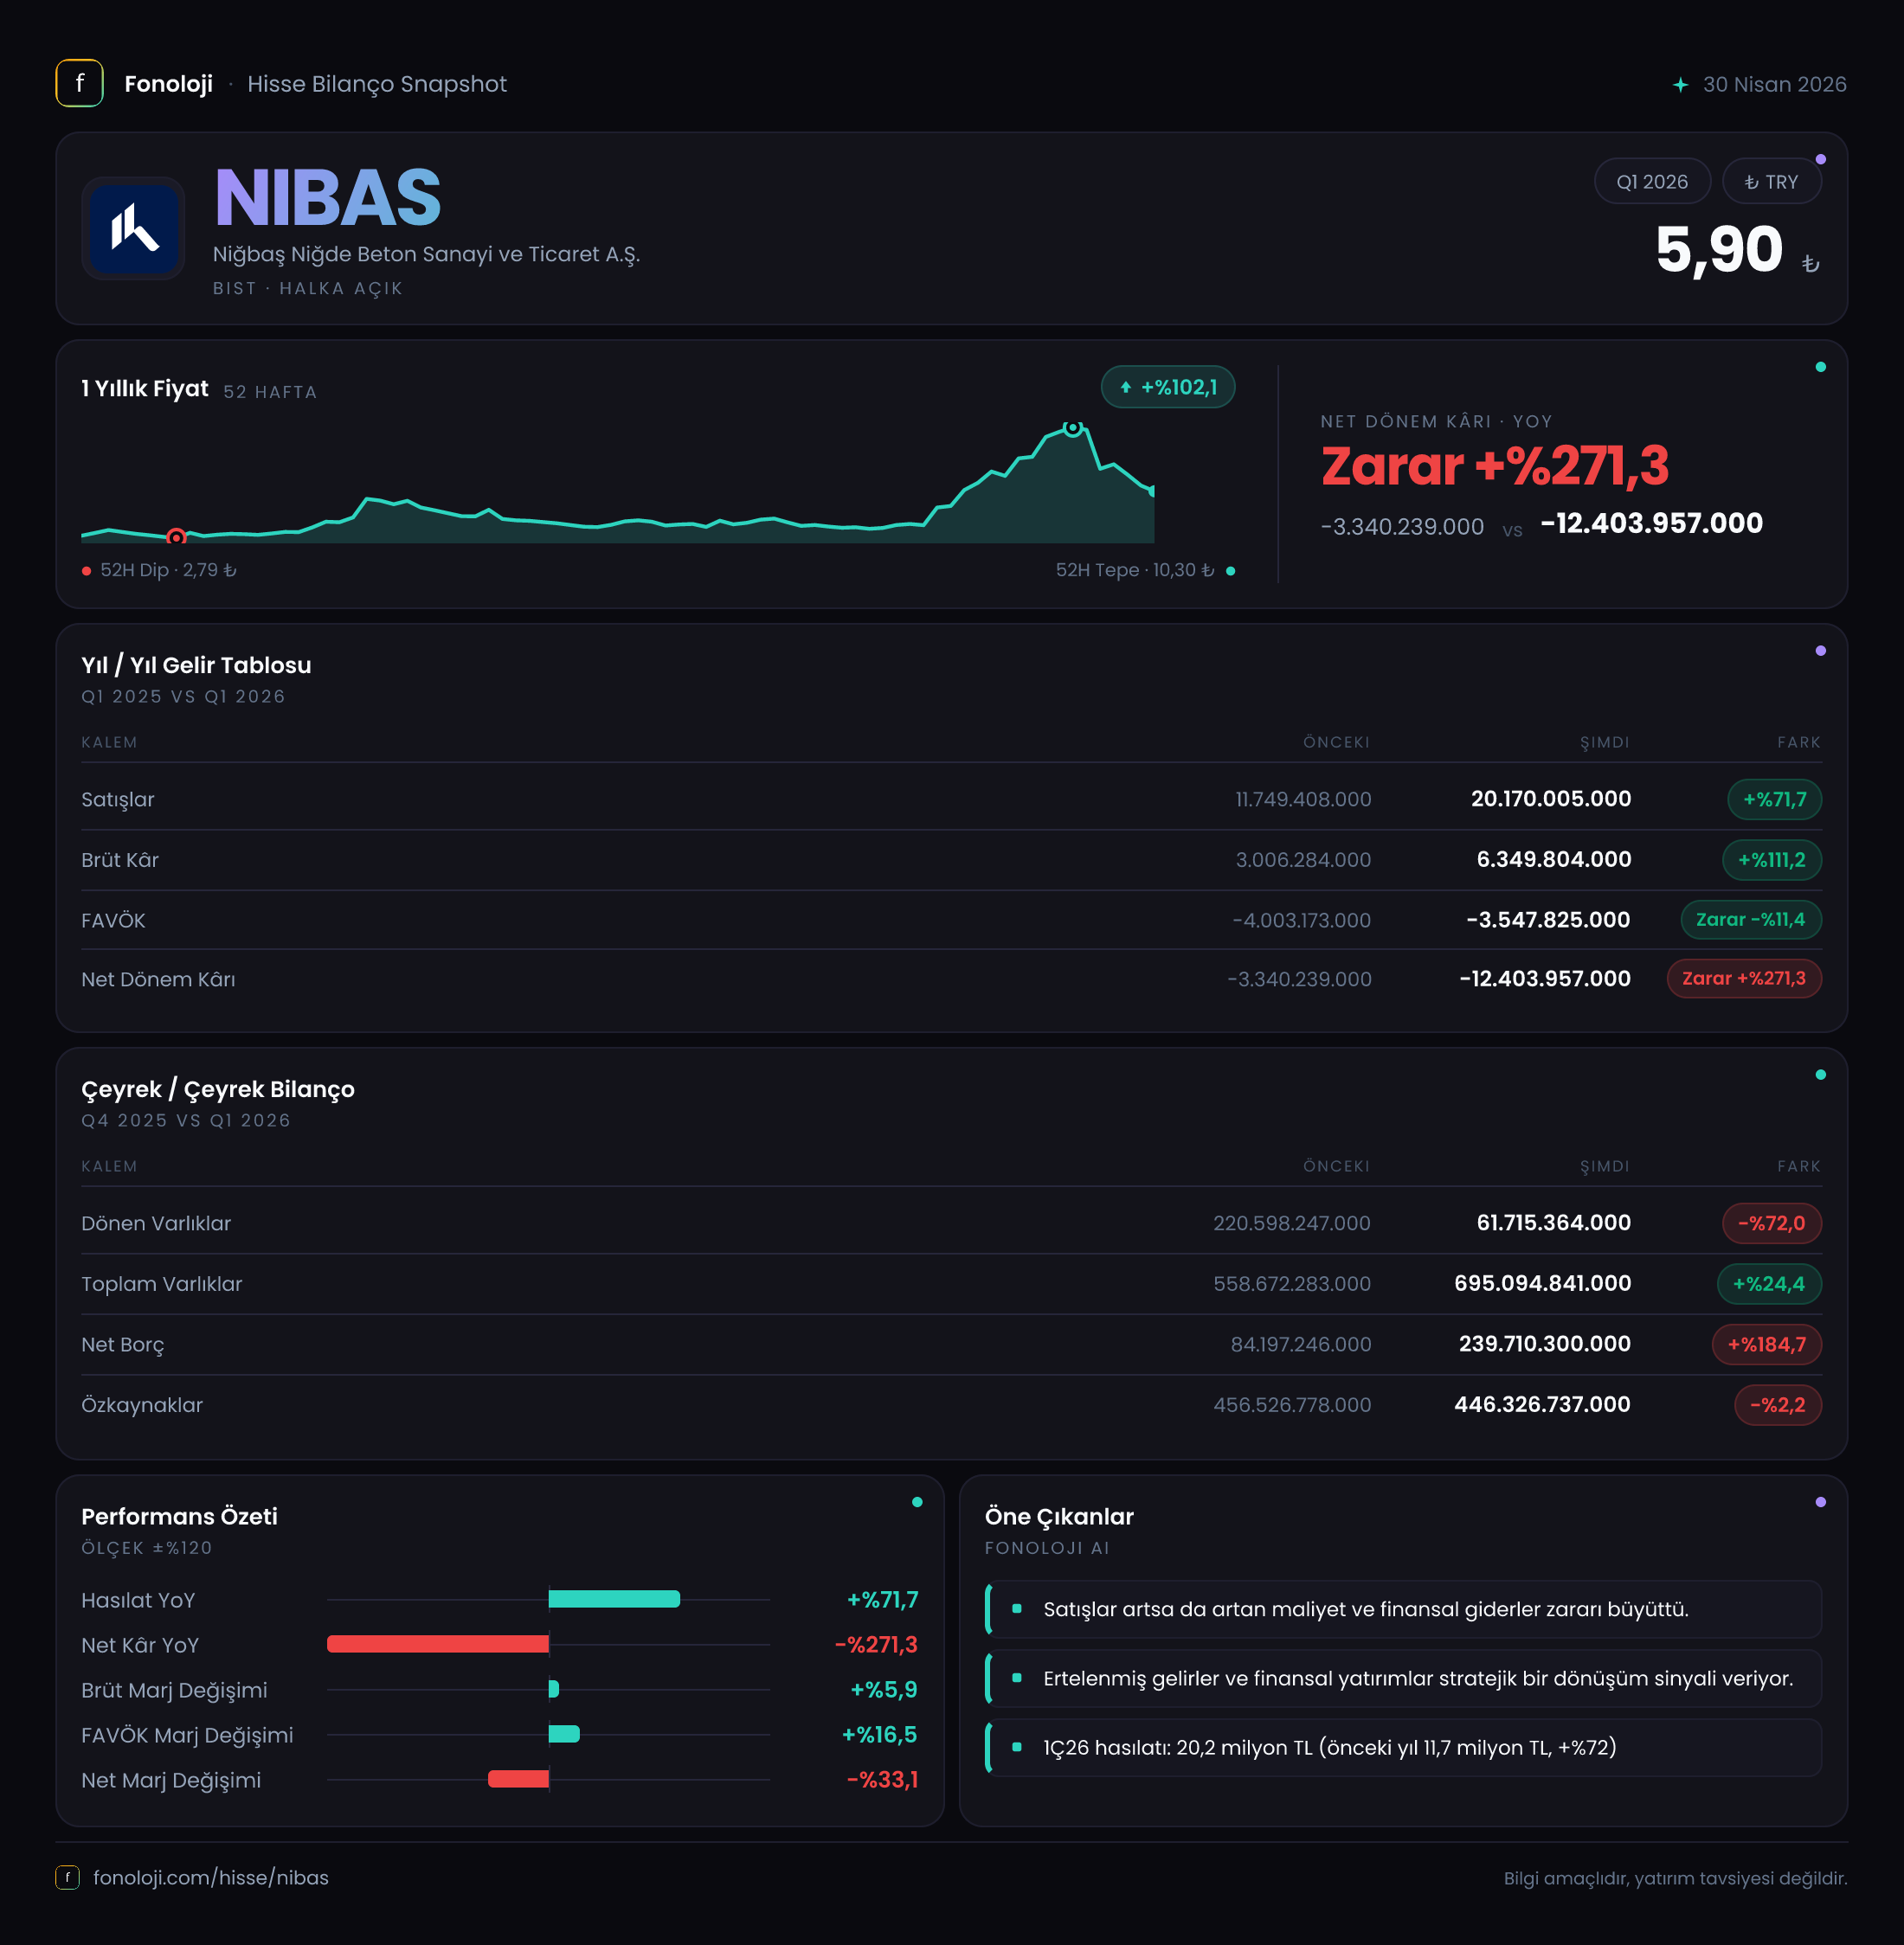Viewport: 1904px width, 1945px height.
Task: Click the Fonoloji brand name in header
Action: [x=168, y=84]
